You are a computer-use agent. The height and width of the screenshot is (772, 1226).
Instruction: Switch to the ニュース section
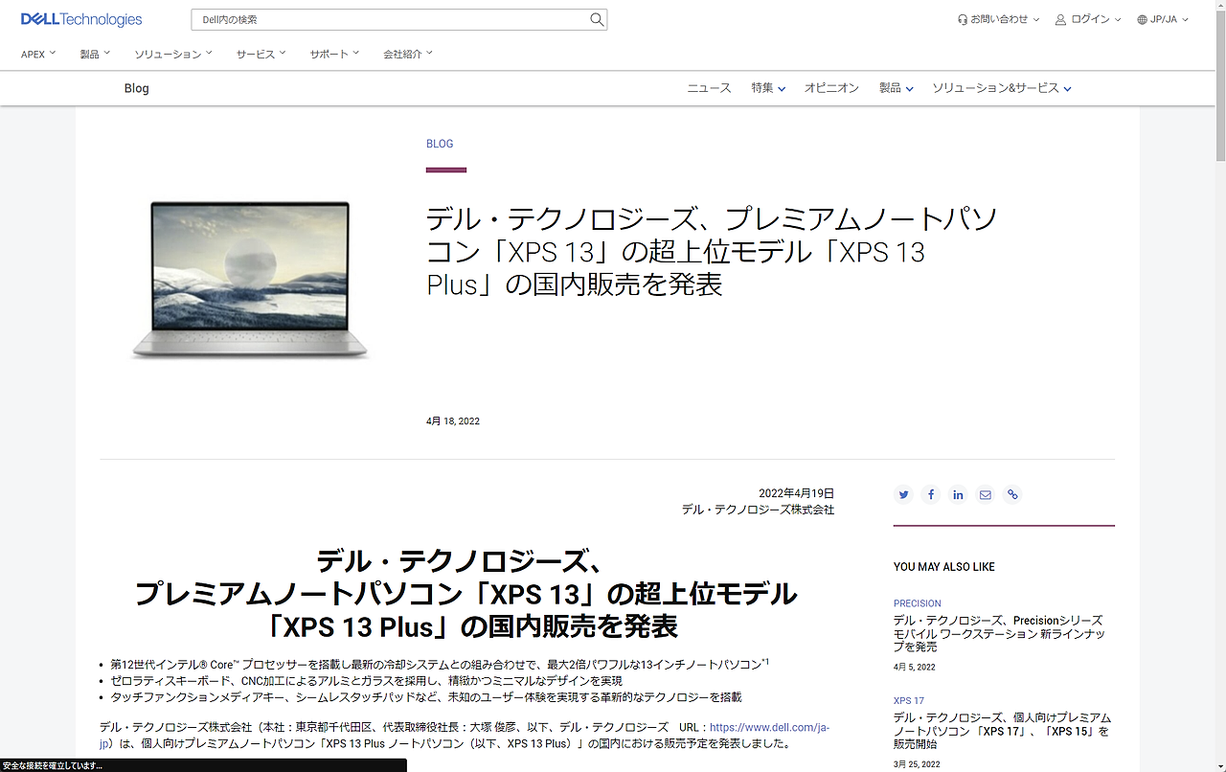708,87
